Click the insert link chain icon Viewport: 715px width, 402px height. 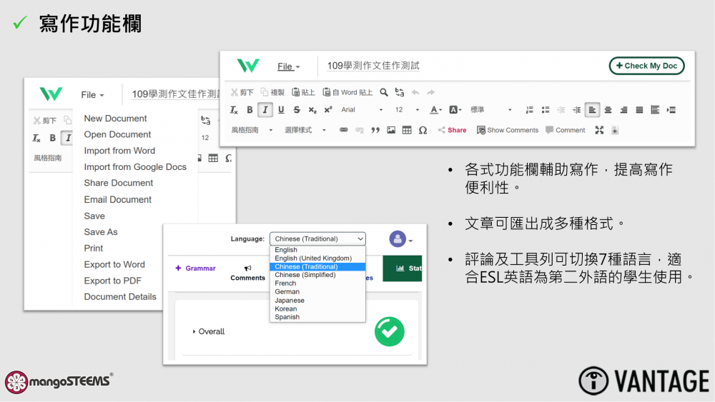(343, 130)
